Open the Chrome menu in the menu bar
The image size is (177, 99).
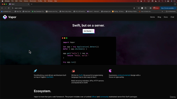pyautogui.click(x=7, y=1)
